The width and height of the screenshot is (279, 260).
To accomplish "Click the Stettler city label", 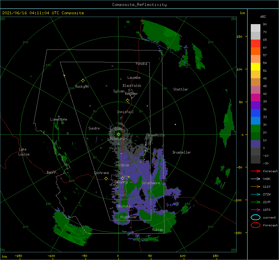I will coord(181,89).
